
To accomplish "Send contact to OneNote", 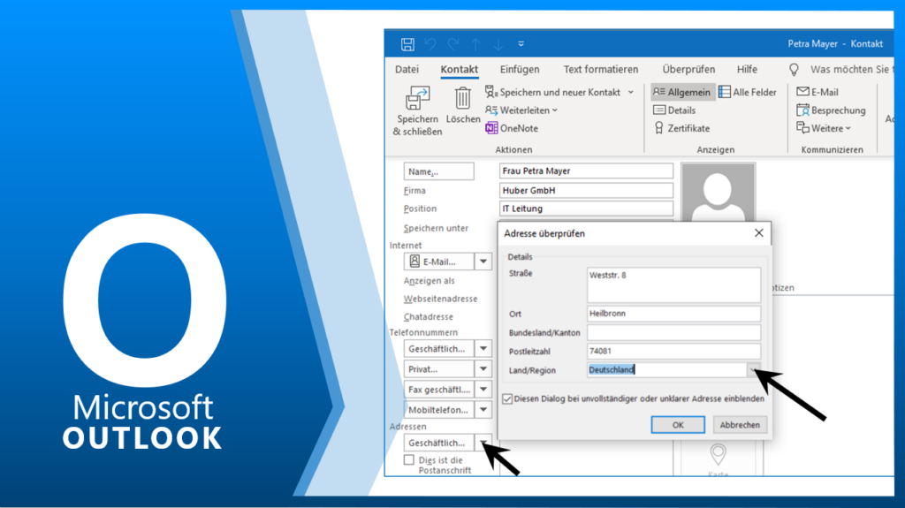I will tap(512, 128).
